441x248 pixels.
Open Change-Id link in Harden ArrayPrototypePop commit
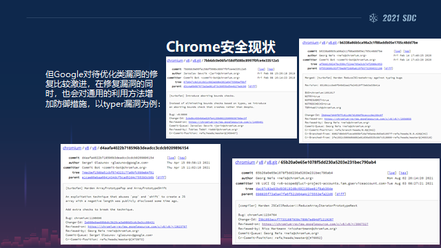tap(119, 223)
